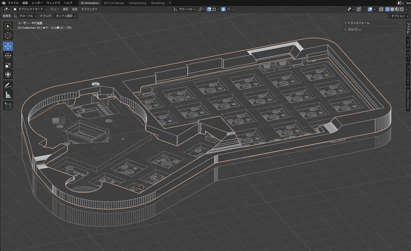Switch to Rendering workspace

point(158,3)
